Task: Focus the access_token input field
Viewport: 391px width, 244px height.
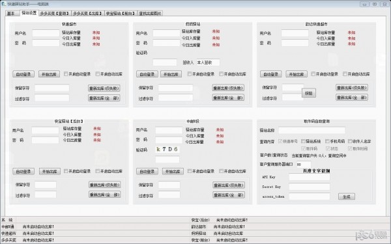Action: 309,197
